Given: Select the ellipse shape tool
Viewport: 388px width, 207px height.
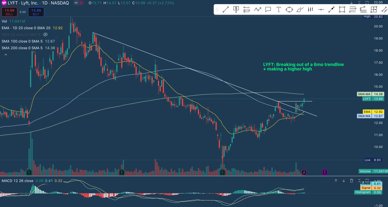Looking at the screenshot, I should 289,10.
